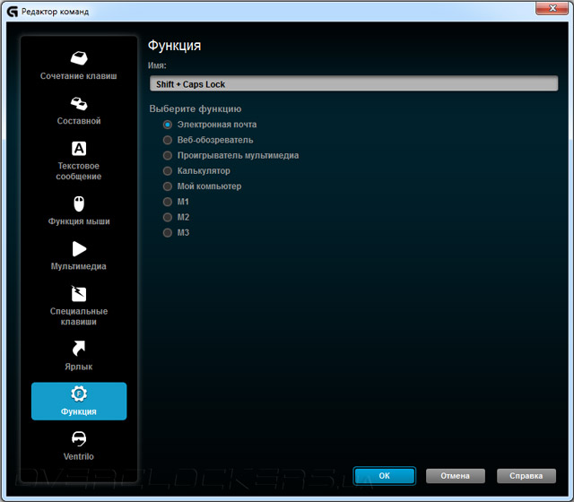Pick the Калькулятор function option
This screenshot has width=574, height=502.
168,171
